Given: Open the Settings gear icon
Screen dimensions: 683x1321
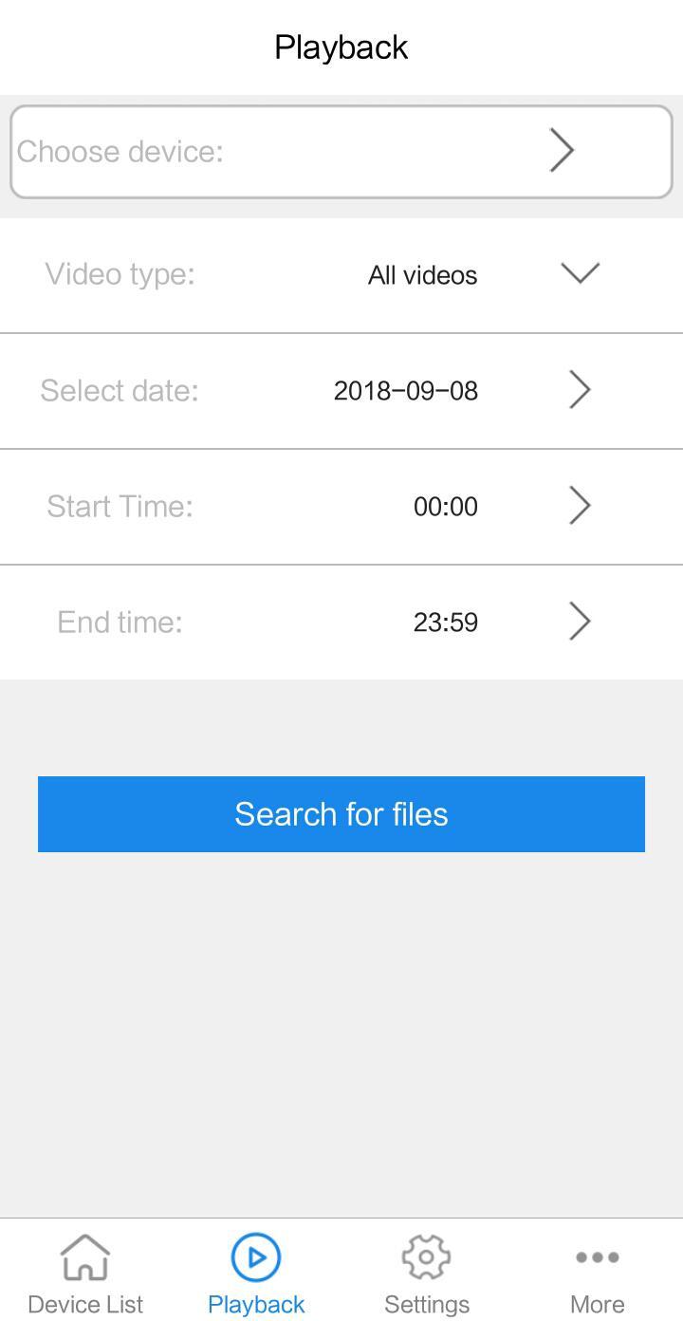Looking at the screenshot, I should click(426, 1256).
